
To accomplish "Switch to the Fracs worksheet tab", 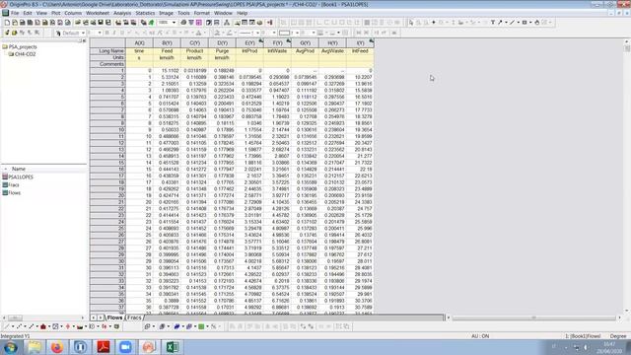I will 134,318.
